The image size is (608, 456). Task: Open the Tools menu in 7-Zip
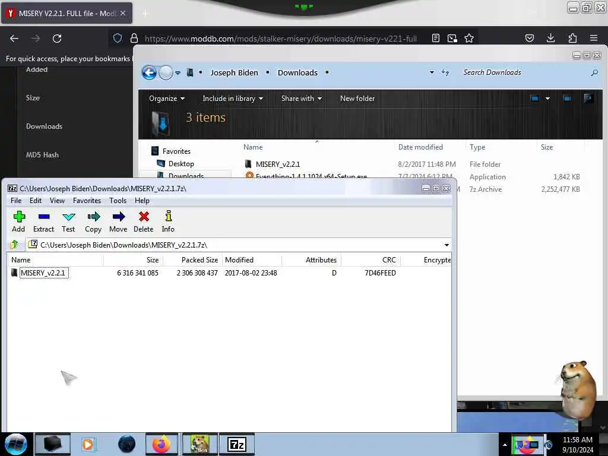[x=118, y=201]
